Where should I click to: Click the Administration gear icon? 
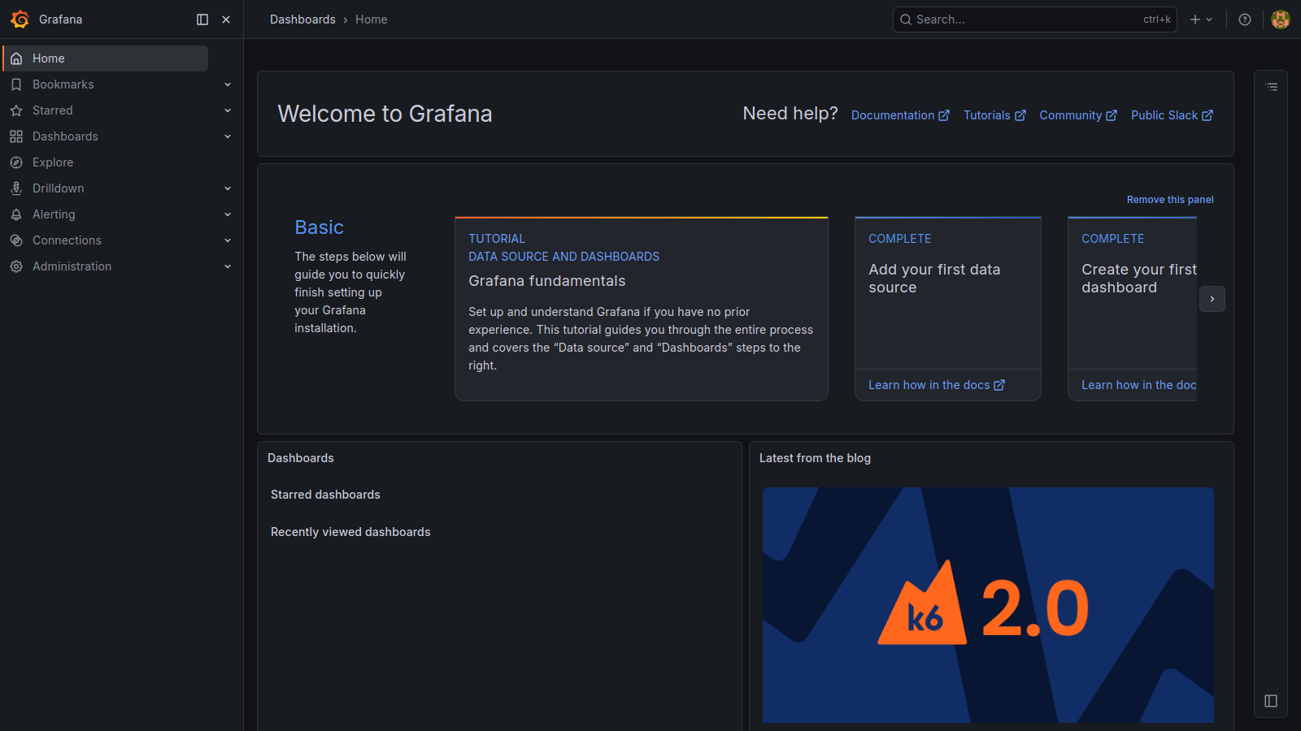[x=16, y=266]
